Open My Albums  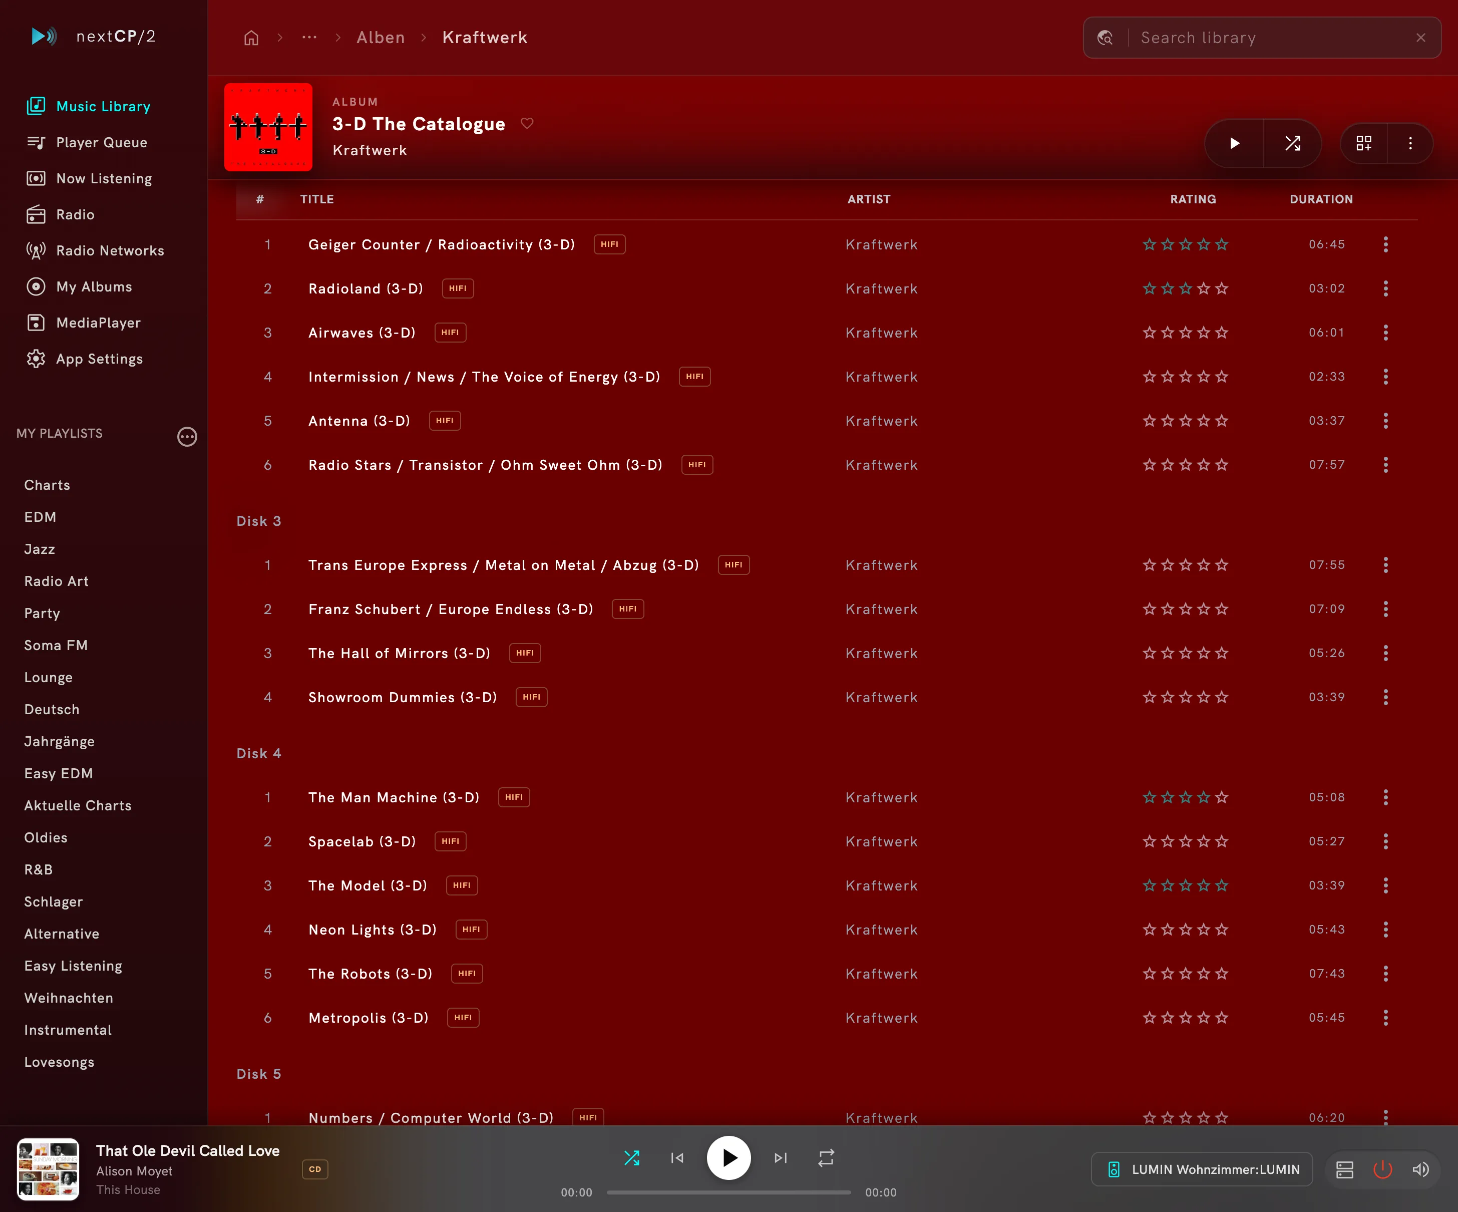click(x=79, y=287)
